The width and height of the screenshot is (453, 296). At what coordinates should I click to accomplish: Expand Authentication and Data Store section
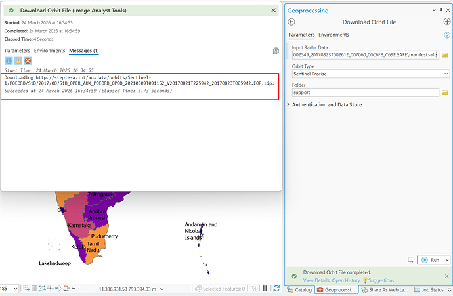click(288, 104)
